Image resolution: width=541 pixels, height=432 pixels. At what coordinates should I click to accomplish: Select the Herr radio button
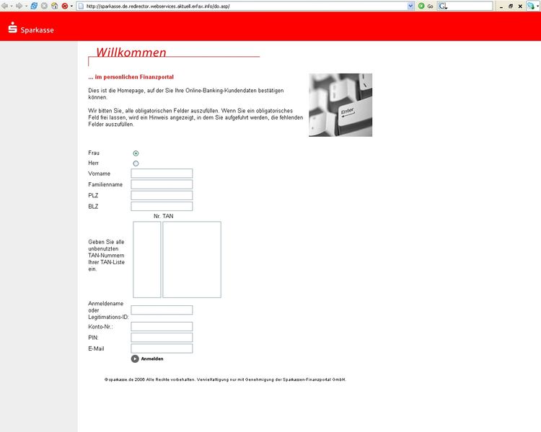click(136, 163)
